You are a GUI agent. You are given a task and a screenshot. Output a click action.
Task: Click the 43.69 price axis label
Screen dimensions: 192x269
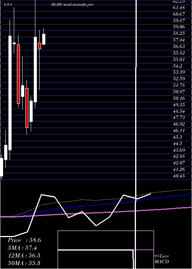(179, 150)
